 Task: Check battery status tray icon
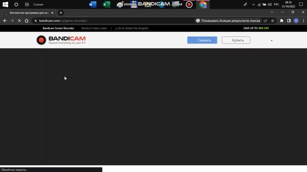(x=264, y=4)
